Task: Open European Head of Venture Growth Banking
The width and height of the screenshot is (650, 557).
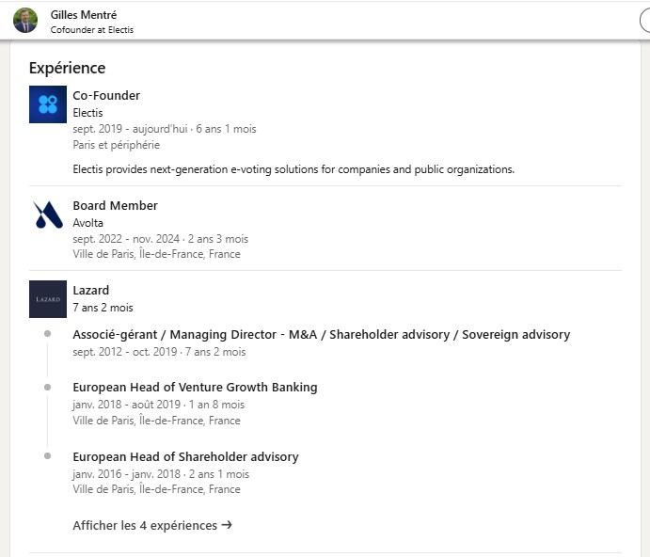Action: click(x=195, y=387)
